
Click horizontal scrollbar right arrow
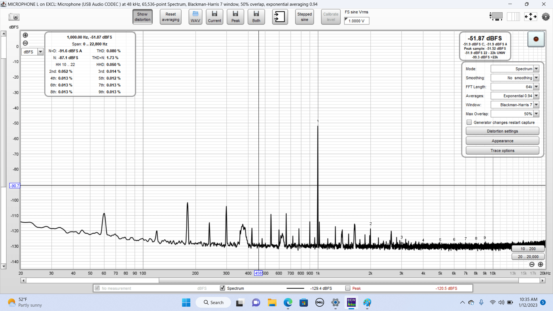click(543, 280)
